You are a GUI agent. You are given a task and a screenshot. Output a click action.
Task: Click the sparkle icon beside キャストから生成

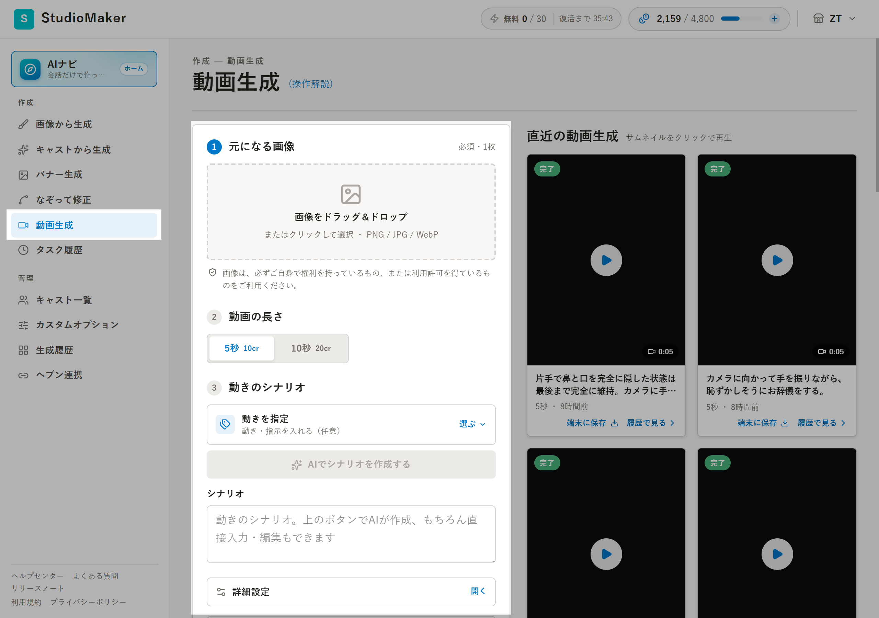tap(23, 150)
